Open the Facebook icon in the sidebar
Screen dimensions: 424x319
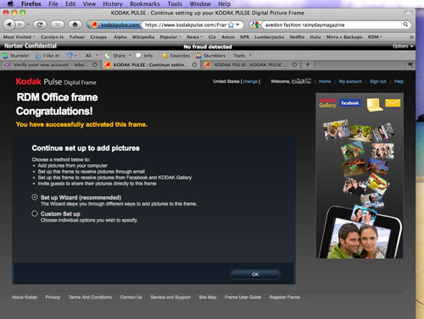(x=350, y=103)
